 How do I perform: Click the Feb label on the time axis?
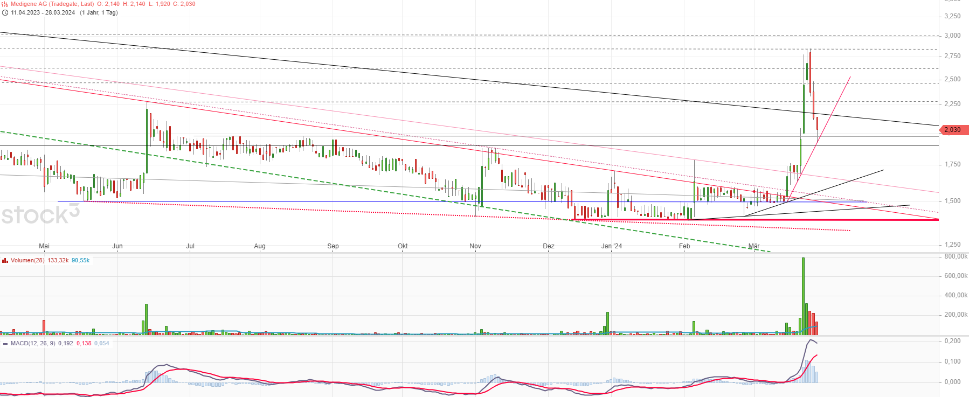coord(684,246)
